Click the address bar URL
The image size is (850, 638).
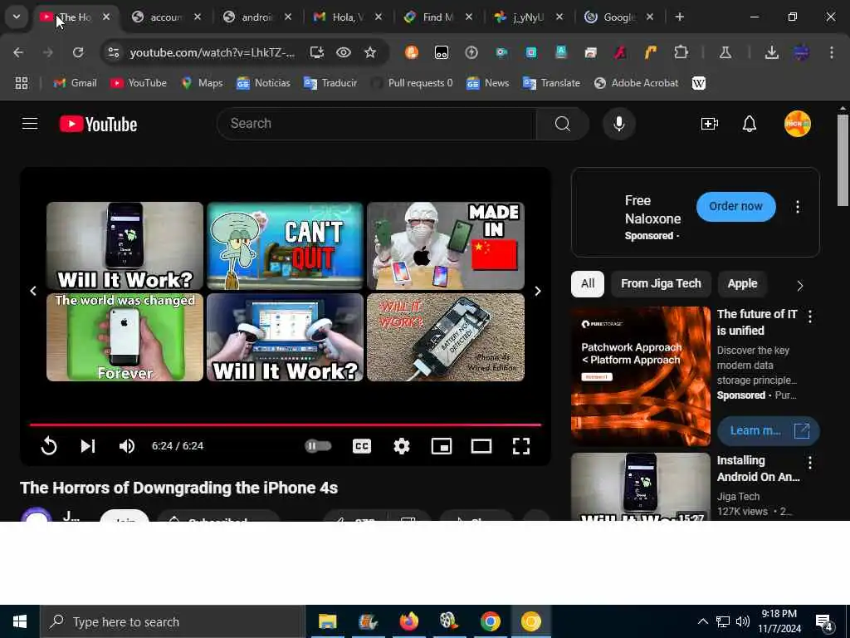[x=212, y=52]
